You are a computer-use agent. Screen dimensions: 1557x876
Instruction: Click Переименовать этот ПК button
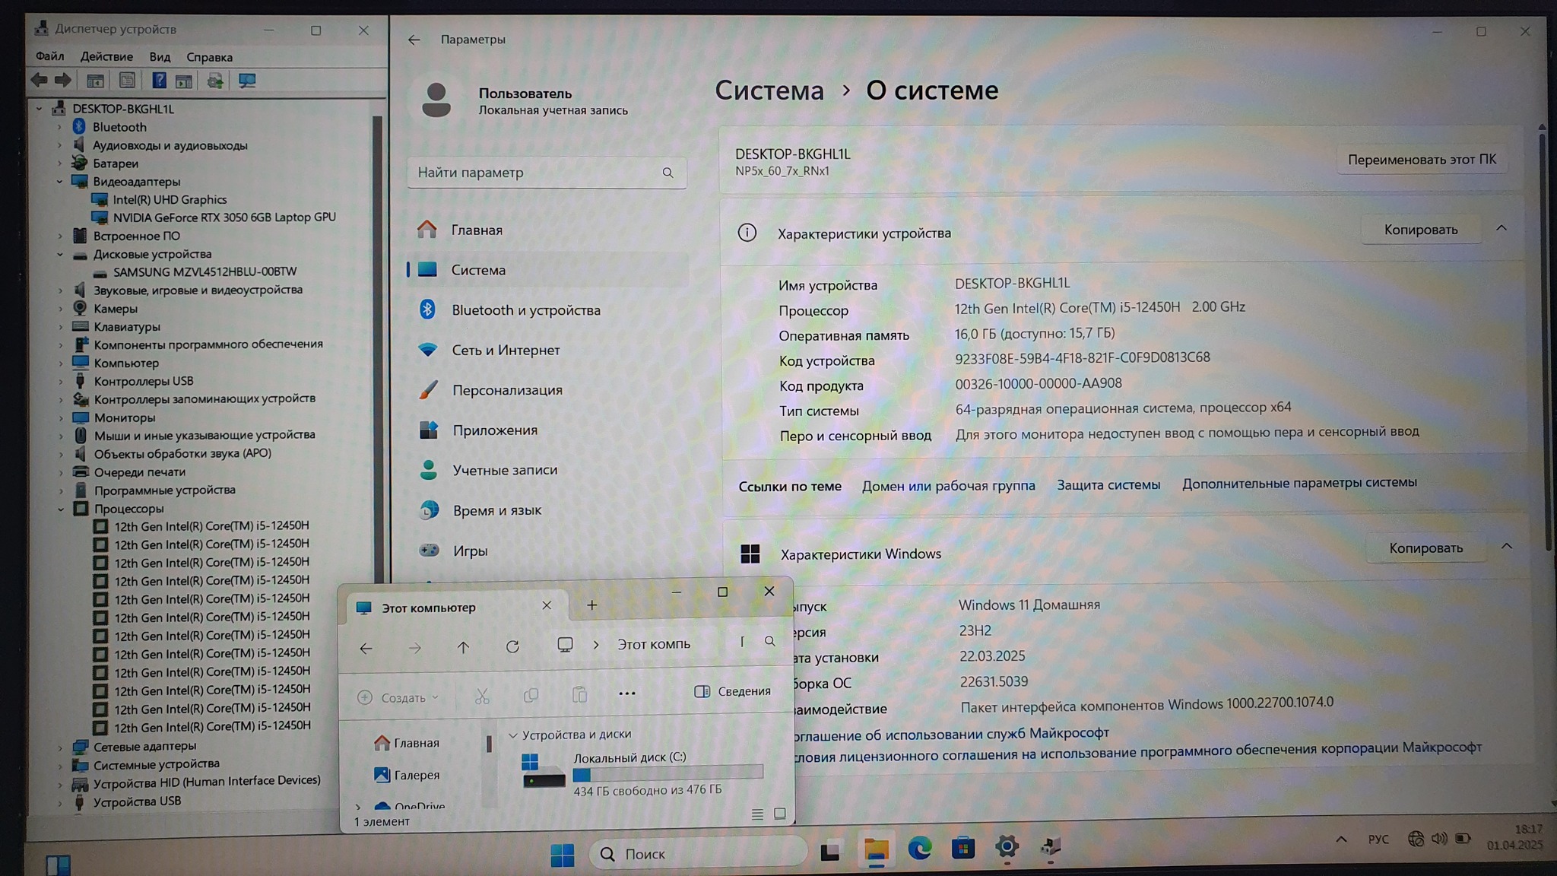(x=1421, y=160)
